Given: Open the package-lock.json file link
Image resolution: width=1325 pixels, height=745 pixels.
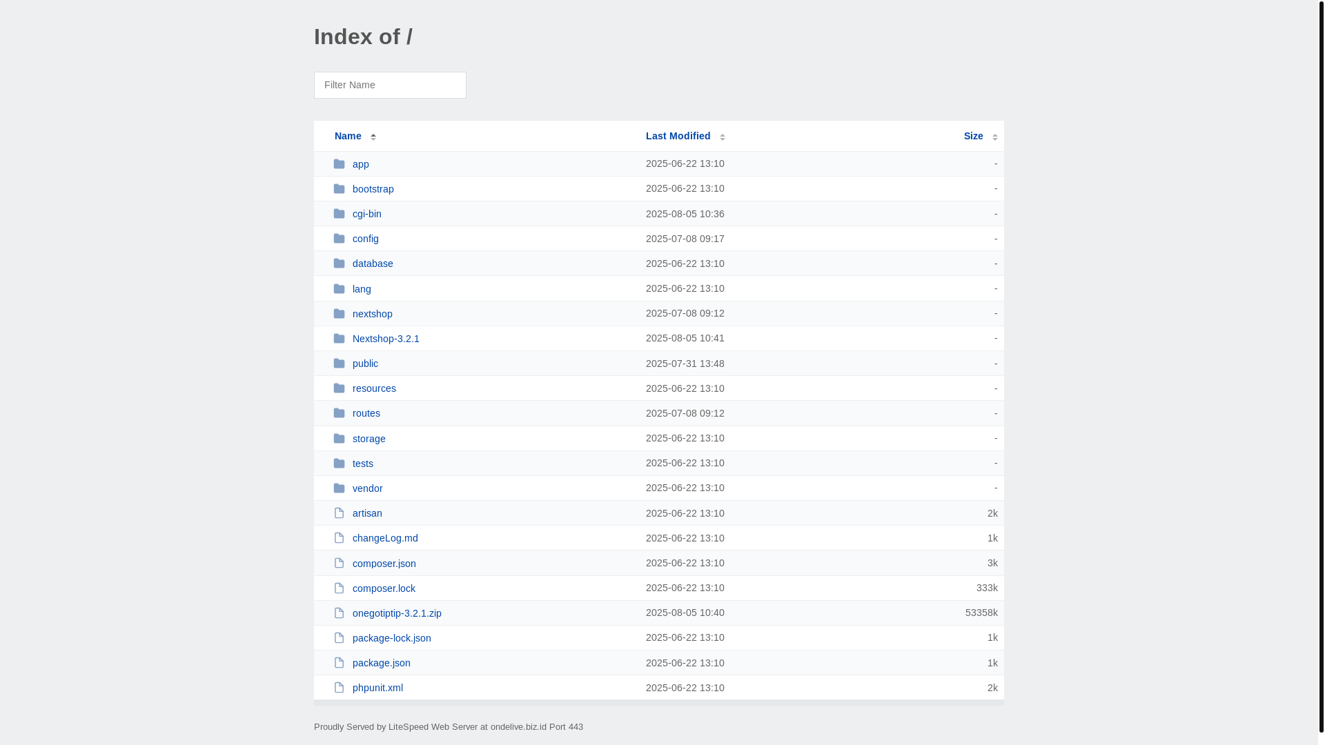Looking at the screenshot, I should click(392, 638).
